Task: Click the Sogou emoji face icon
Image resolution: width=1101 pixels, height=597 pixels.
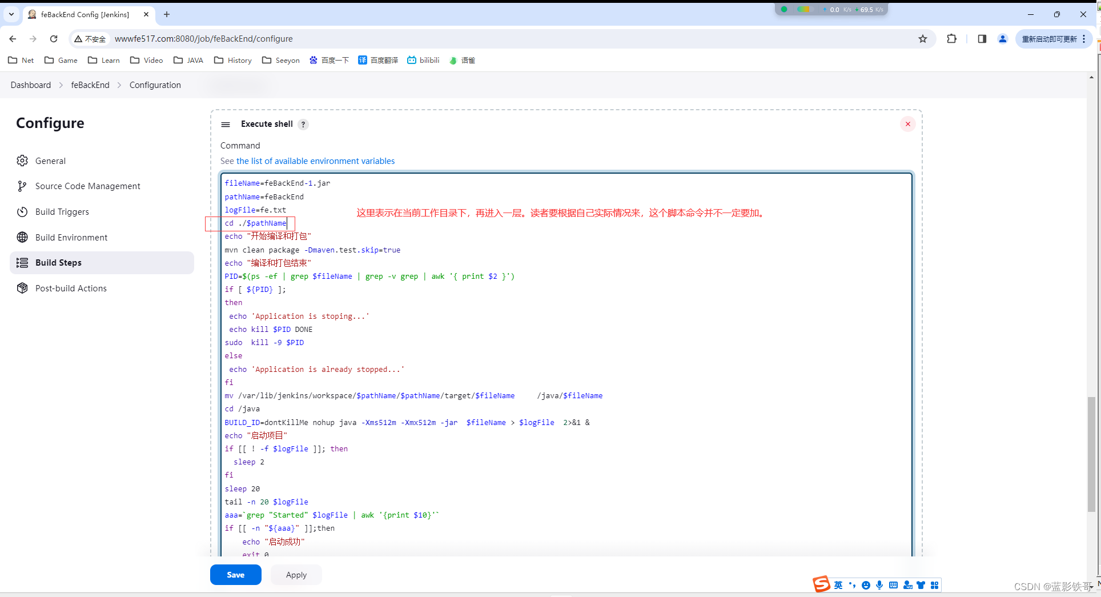Action: coord(866,585)
